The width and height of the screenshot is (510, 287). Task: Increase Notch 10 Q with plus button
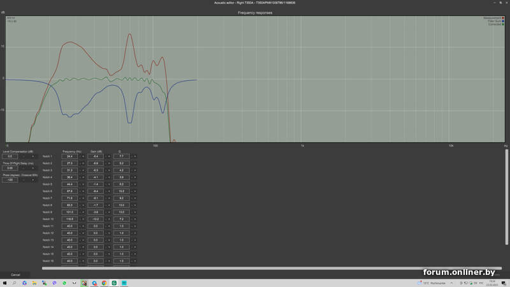pyautogui.click(x=135, y=219)
